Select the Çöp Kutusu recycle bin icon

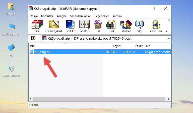(x=11, y=71)
